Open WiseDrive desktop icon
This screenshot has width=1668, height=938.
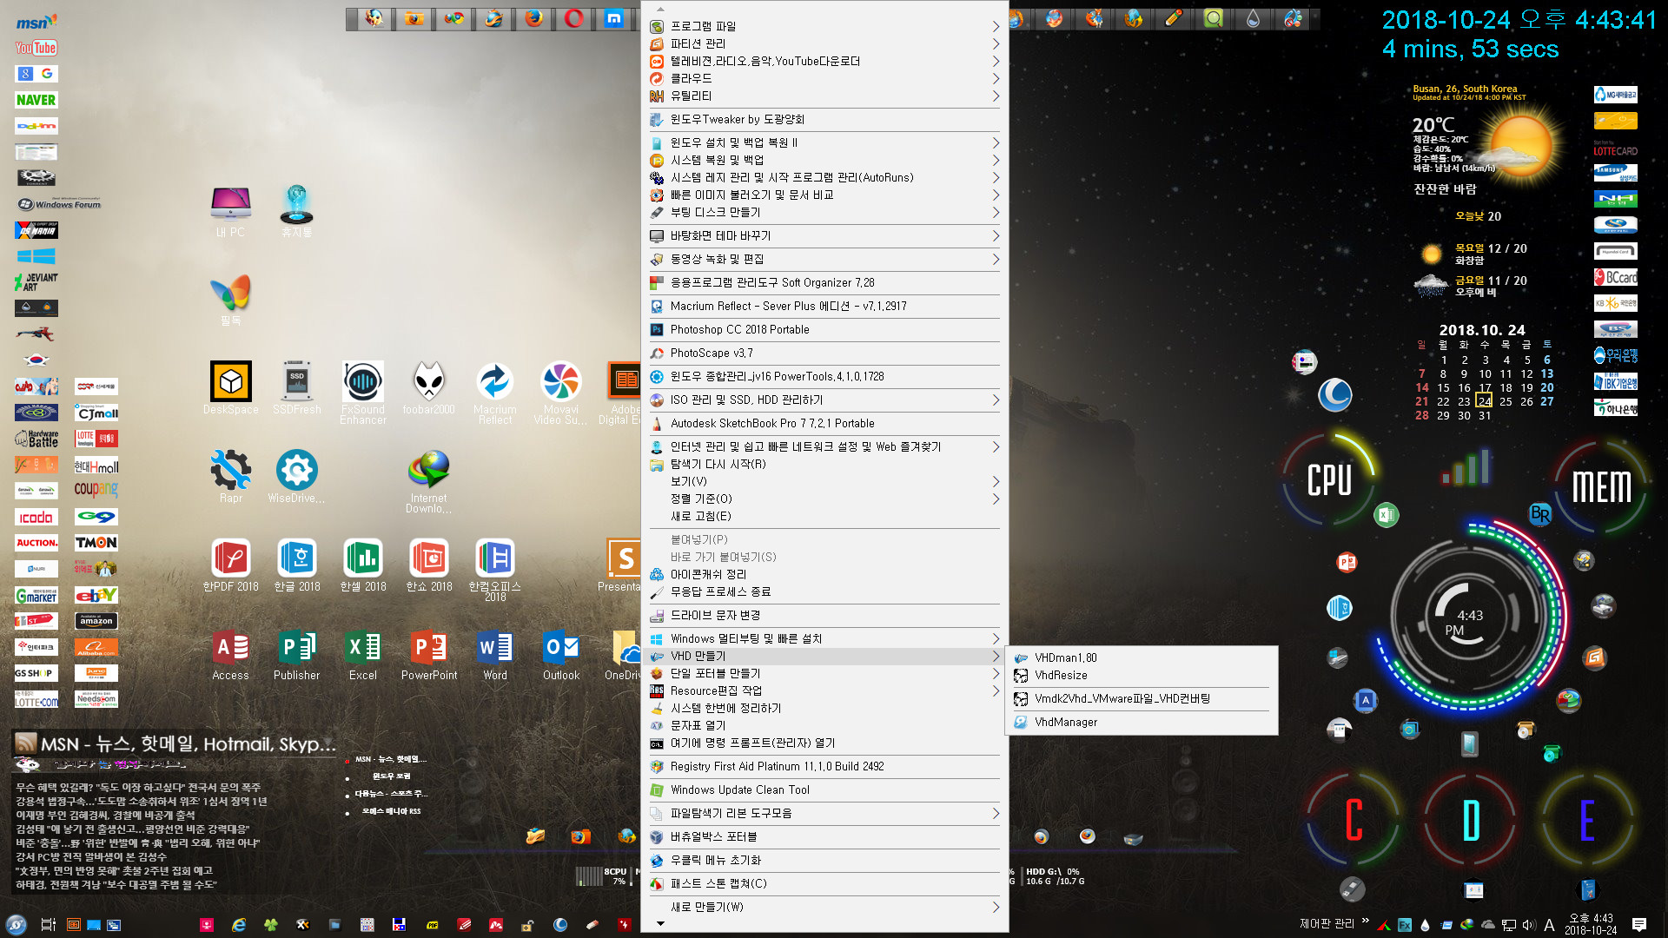pyautogui.click(x=297, y=476)
